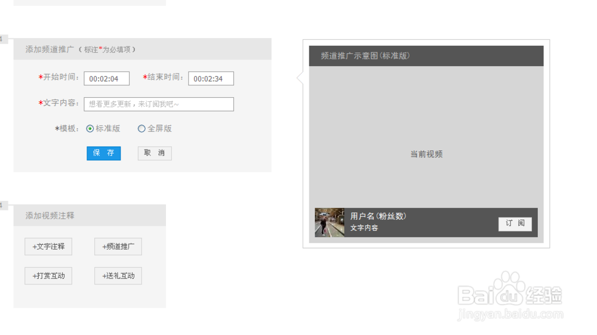Click the 频道推广示意图(标准版) header
Screen dimensions: 597x335
(x=426, y=56)
